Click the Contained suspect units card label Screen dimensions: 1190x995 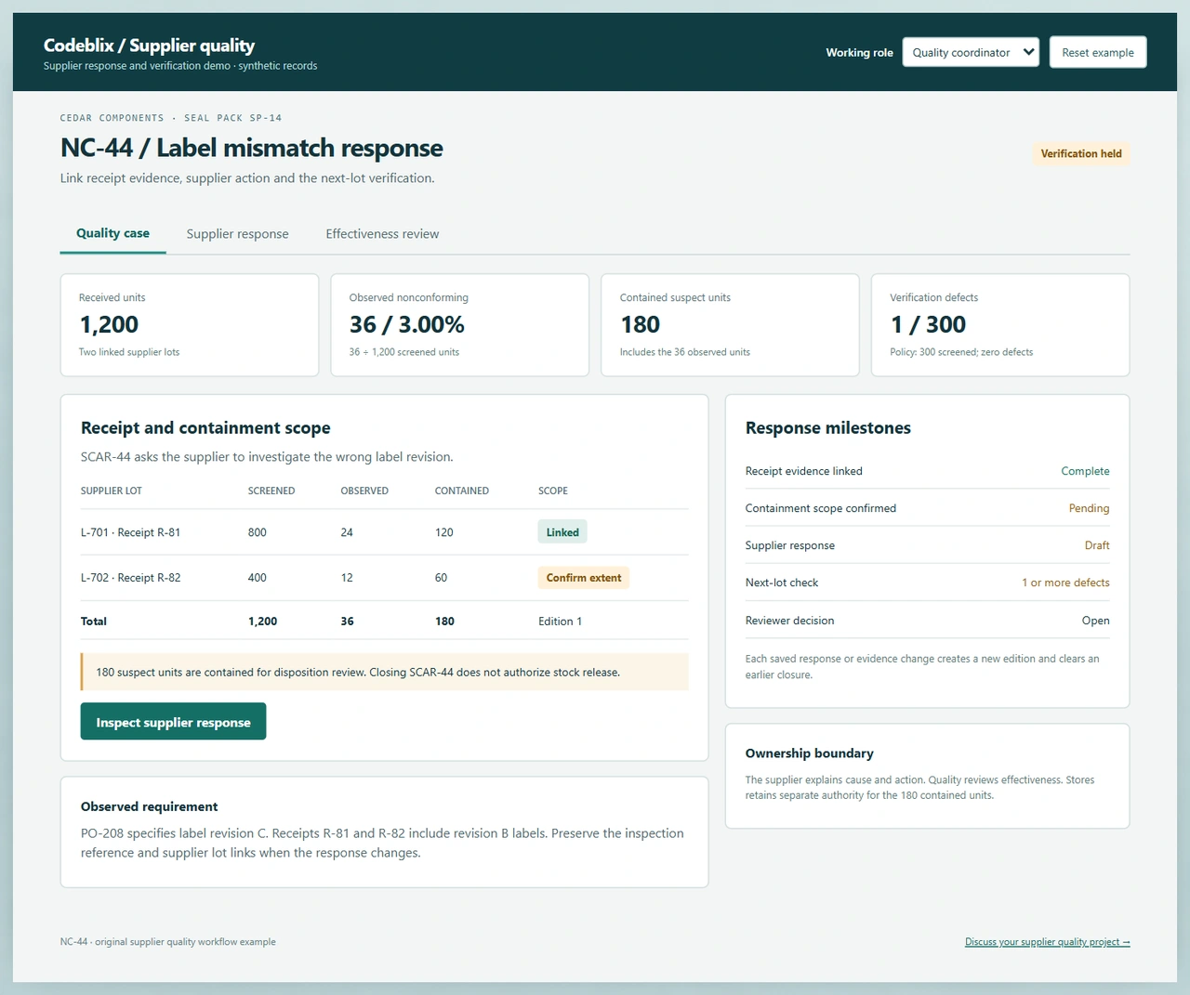tap(675, 297)
